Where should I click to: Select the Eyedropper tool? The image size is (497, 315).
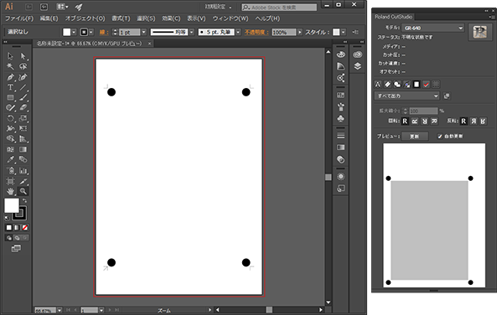pyautogui.click(x=10, y=159)
